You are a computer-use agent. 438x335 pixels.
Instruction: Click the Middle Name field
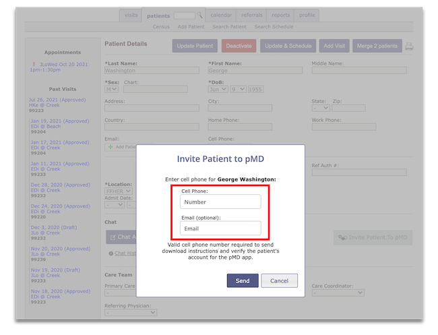pyautogui.click(x=359, y=70)
